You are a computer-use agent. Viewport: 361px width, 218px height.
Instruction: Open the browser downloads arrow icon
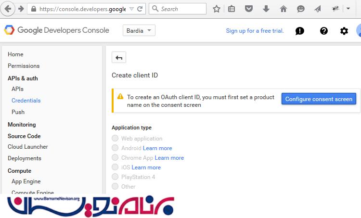pyautogui.click(x=266, y=9)
